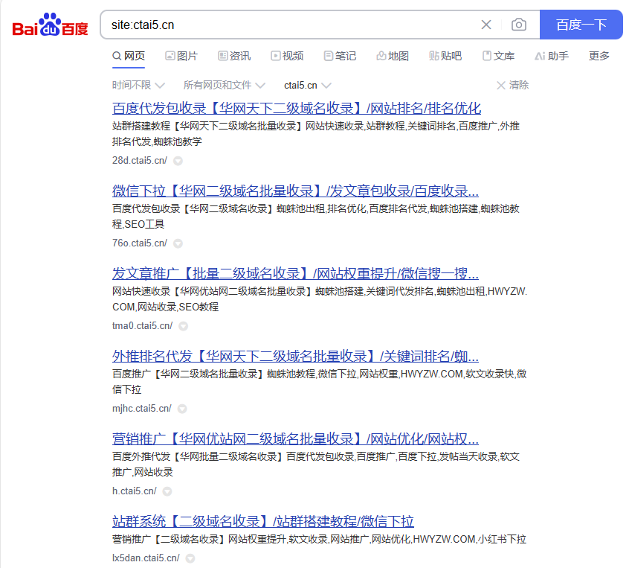This screenshot has width=629, height=568.
Task: Open the 笔记 tab
Action: point(341,56)
